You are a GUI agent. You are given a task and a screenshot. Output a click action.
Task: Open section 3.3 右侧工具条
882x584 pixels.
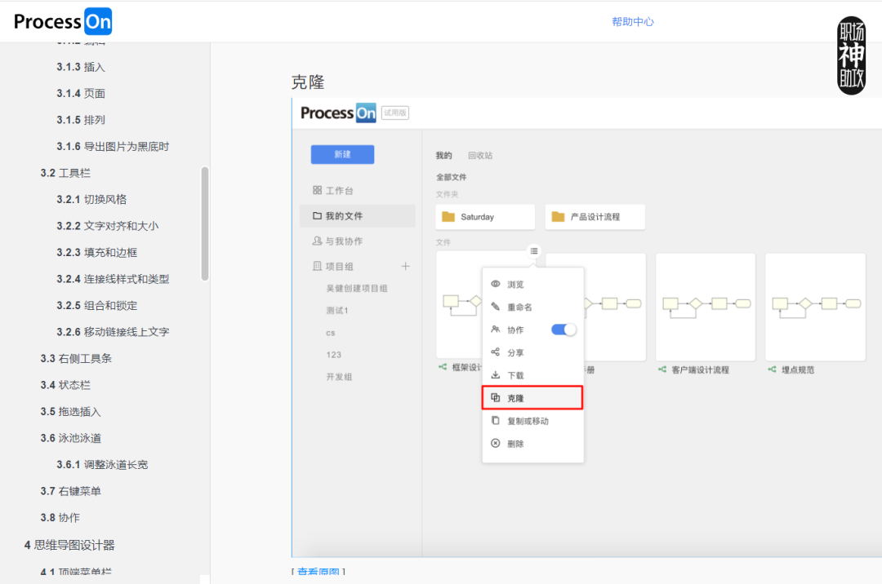tap(76, 358)
